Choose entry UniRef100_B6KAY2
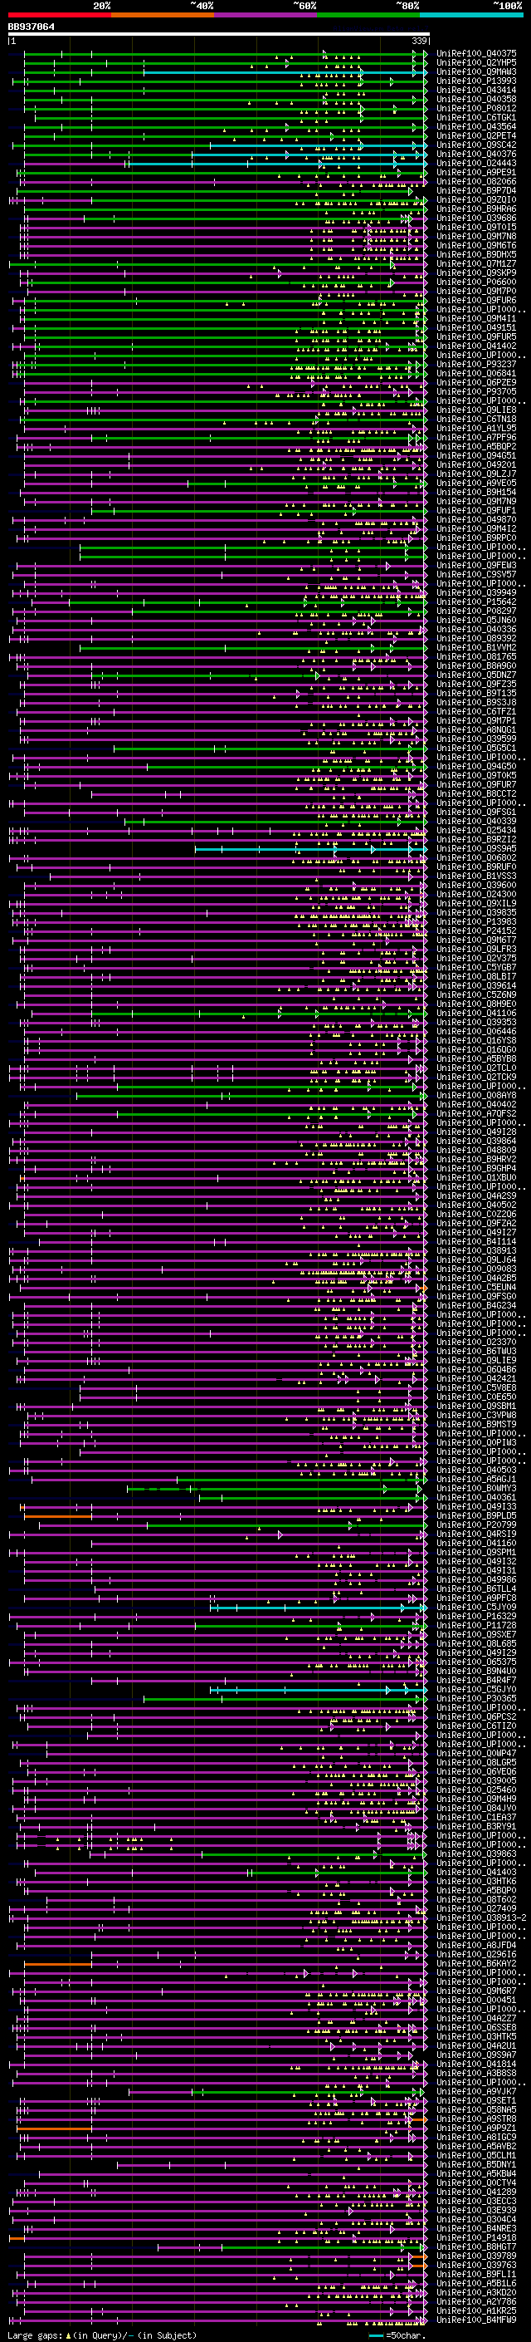 coord(476,1964)
